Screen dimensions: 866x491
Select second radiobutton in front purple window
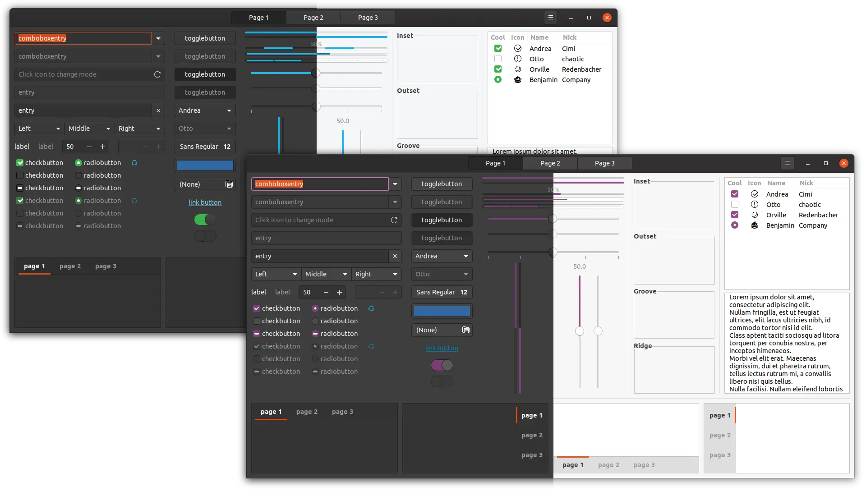click(x=315, y=321)
